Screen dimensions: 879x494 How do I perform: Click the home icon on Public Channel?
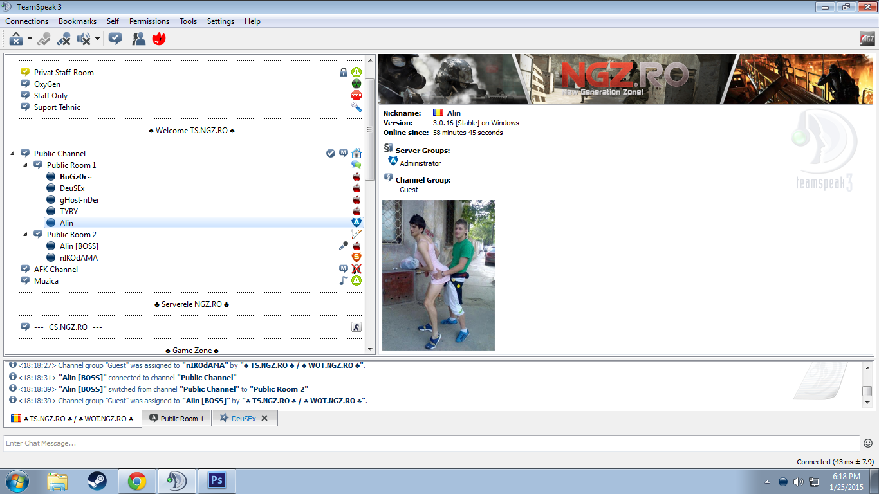click(x=356, y=153)
